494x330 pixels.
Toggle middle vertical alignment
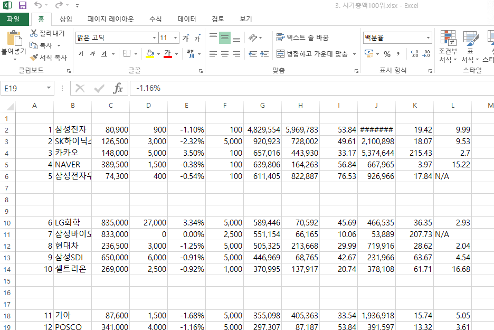[x=225, y=37]
